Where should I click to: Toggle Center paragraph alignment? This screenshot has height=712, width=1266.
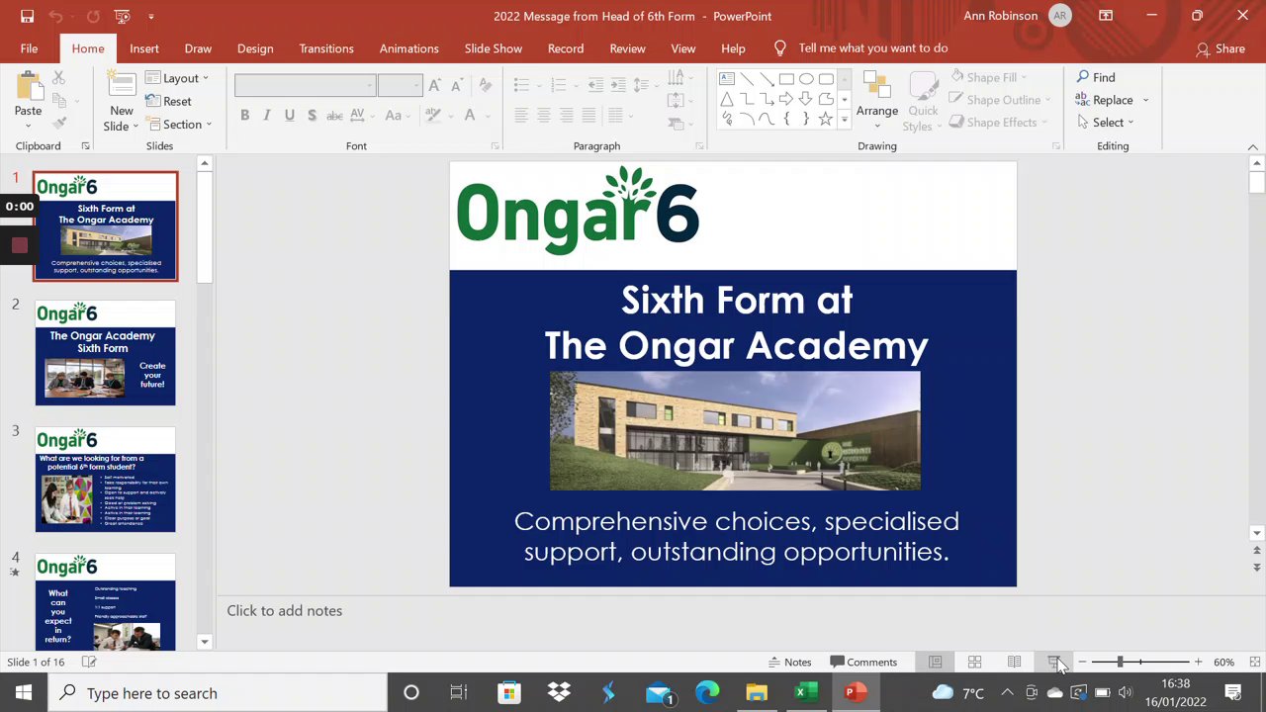(x=543, y=115)
